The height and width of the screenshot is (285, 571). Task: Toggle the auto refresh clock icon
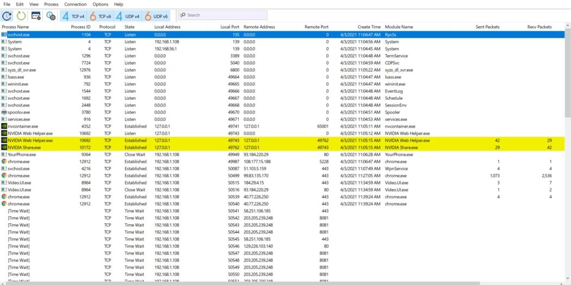pyautogui.click(x=7, y=16)
